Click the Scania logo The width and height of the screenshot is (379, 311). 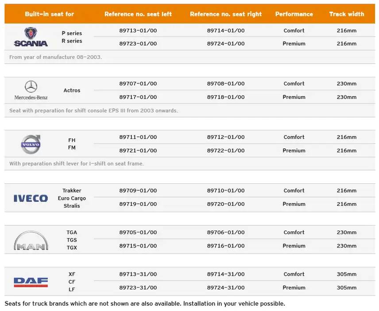tap(31, 37)
